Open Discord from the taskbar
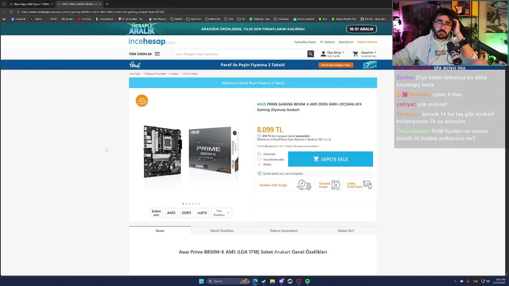This screenshot has height=286, width=509. click(281, 281)
